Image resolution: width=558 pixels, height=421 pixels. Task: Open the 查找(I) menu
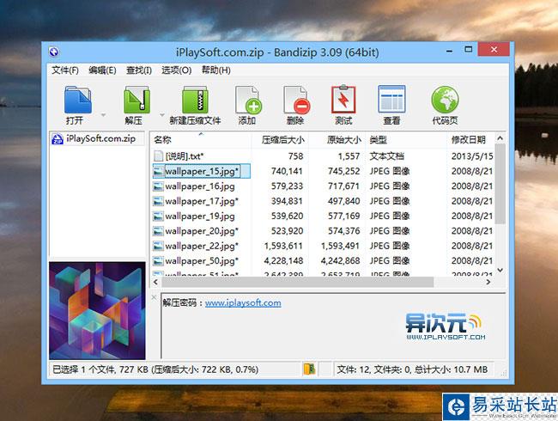[139, 70]
